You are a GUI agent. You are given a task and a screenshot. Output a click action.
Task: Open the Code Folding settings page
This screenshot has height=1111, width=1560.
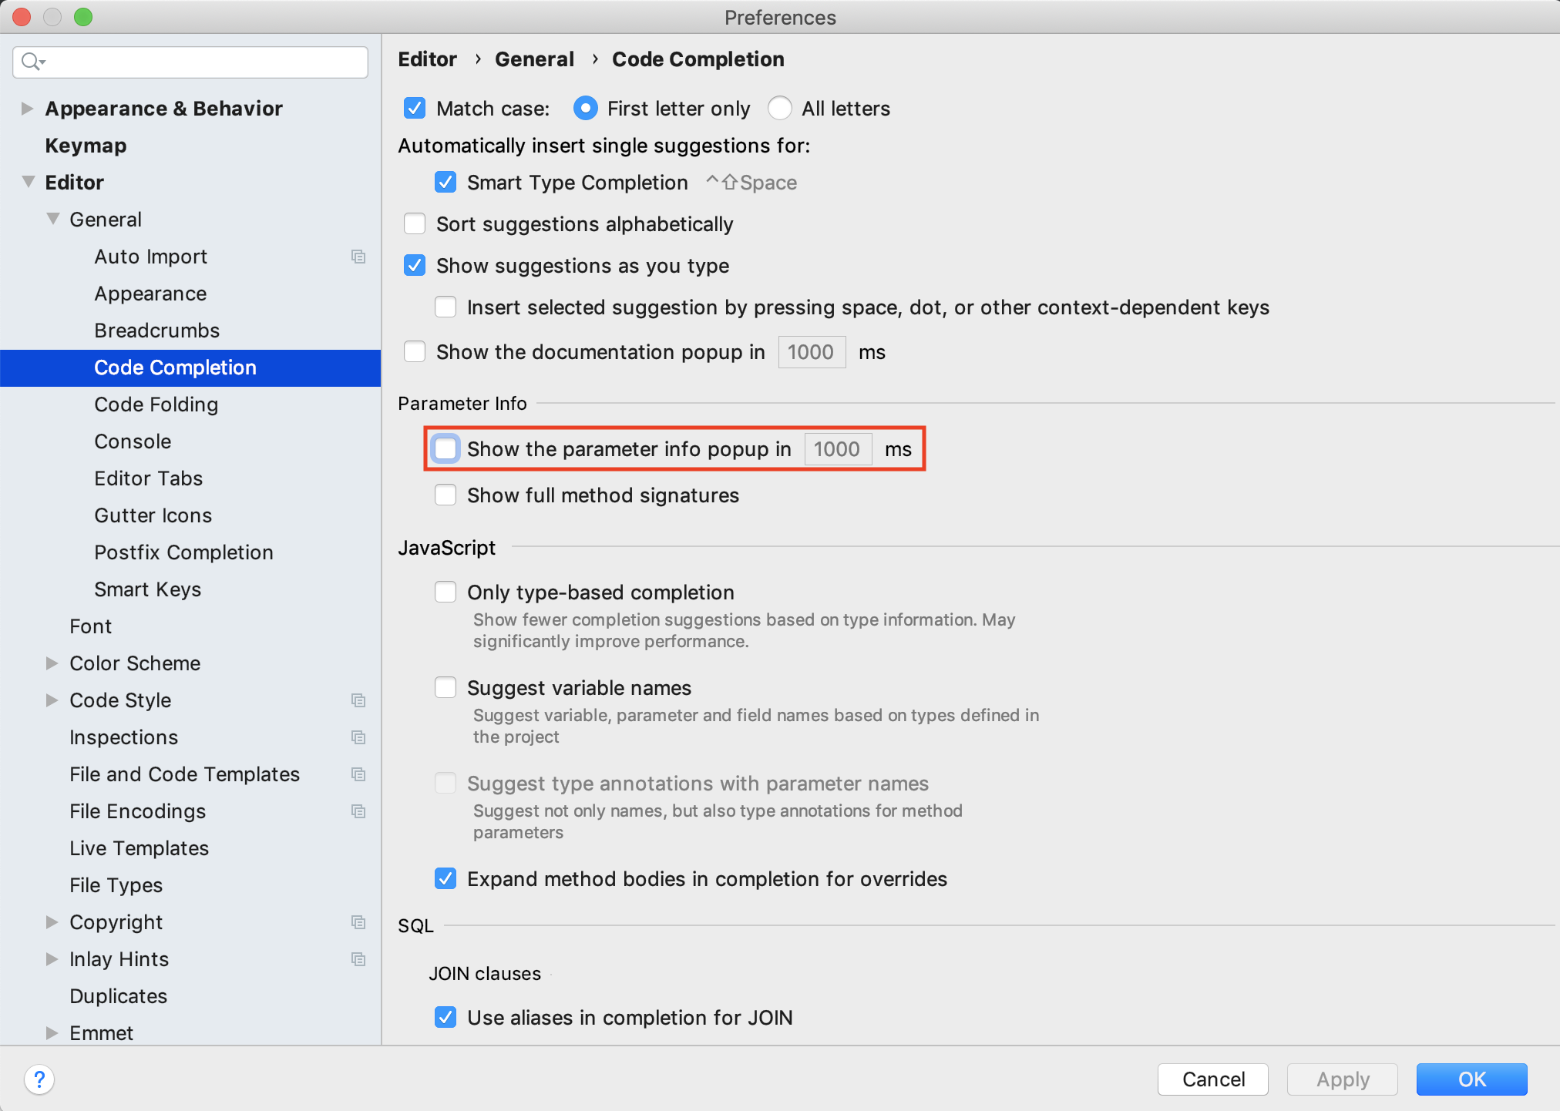(x=156, y=404)
